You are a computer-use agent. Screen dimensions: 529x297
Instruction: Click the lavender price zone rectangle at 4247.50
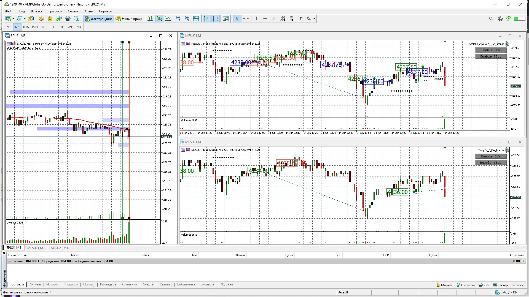pos(69,92)
